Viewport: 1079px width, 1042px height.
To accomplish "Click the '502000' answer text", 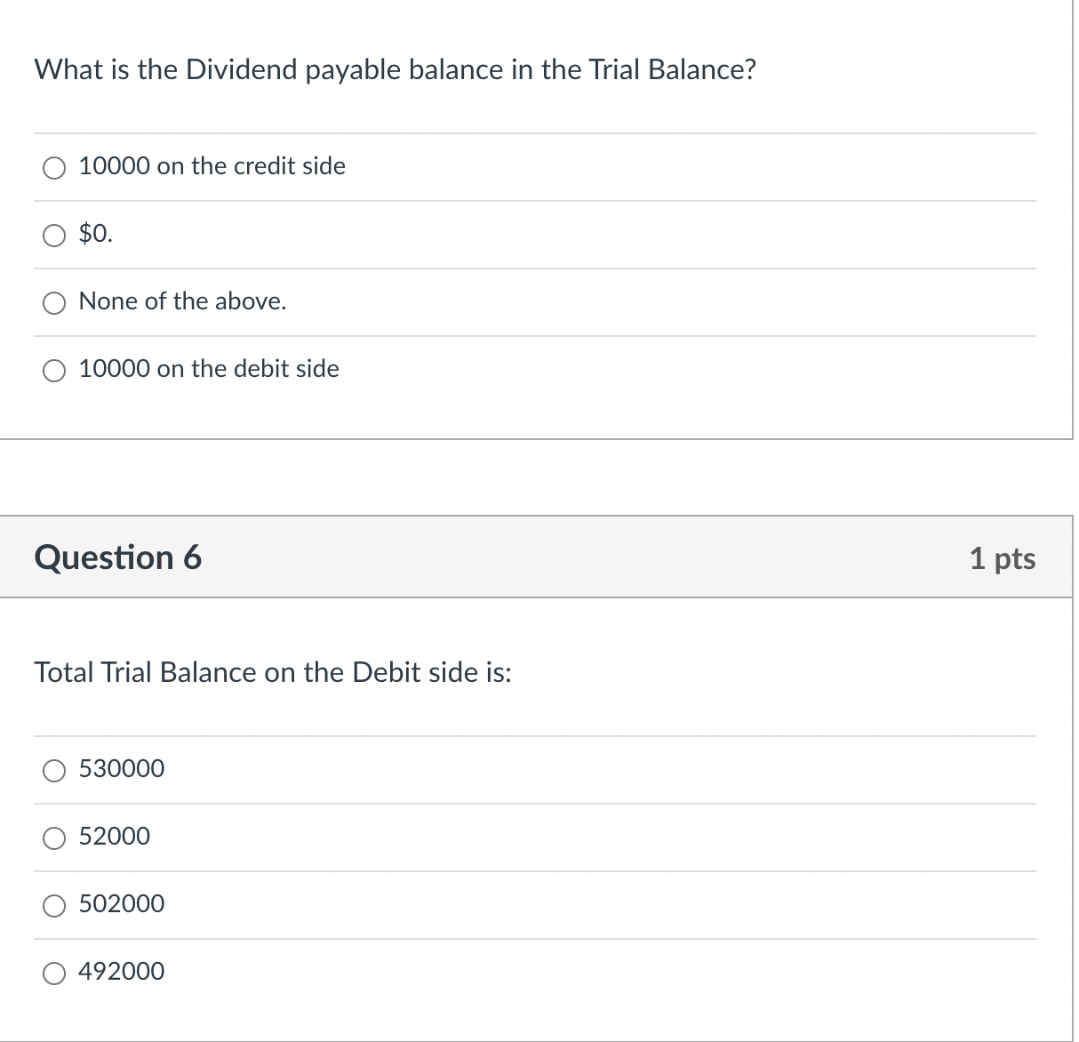I will tap(121, 904).
